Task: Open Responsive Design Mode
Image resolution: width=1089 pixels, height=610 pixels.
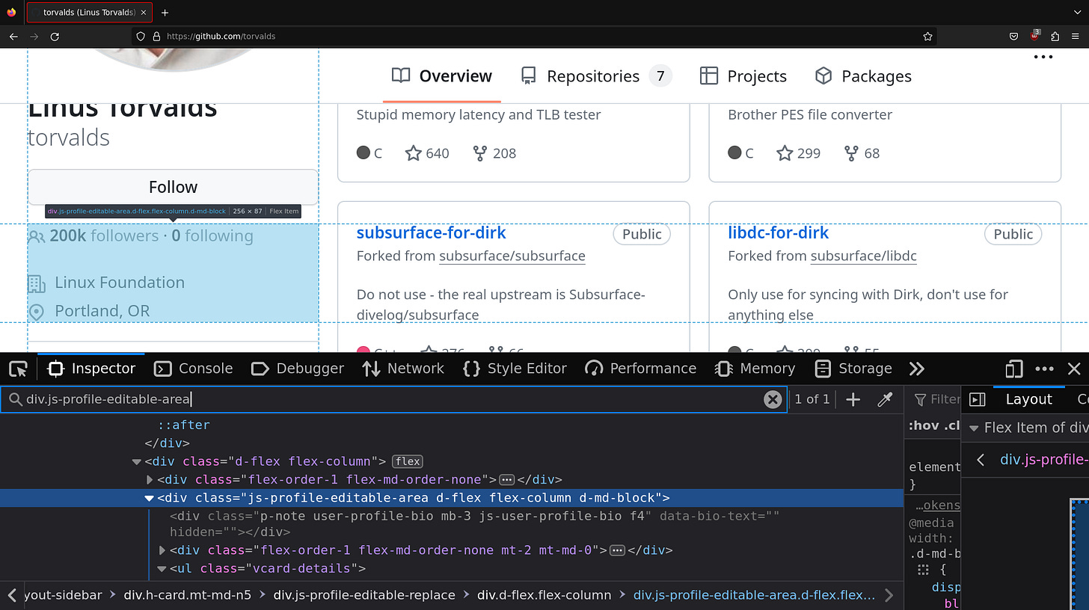Action: point(1013,368)
